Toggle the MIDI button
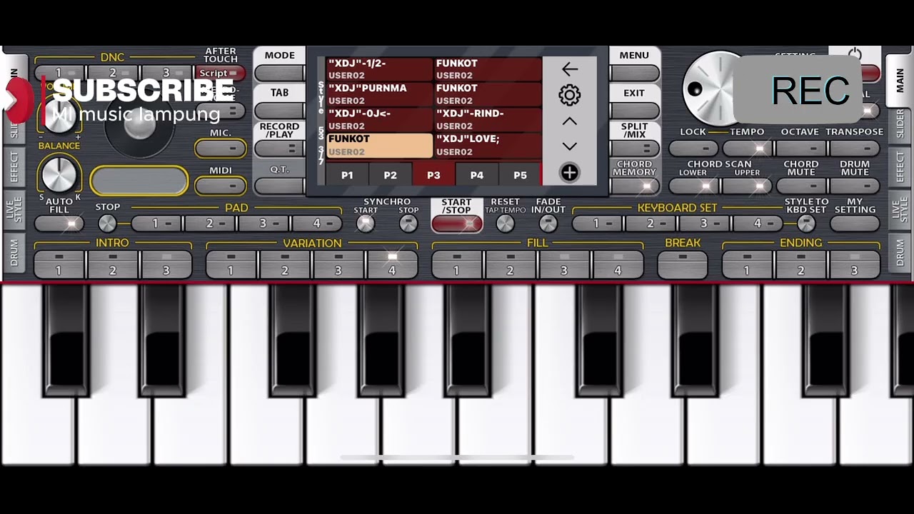 pos(220,186)
